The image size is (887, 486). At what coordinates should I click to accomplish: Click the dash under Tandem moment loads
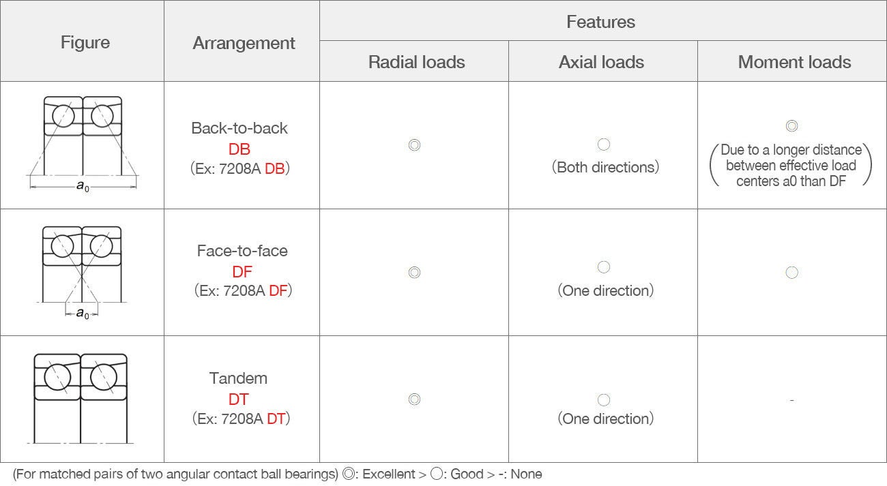coord(791,400)
